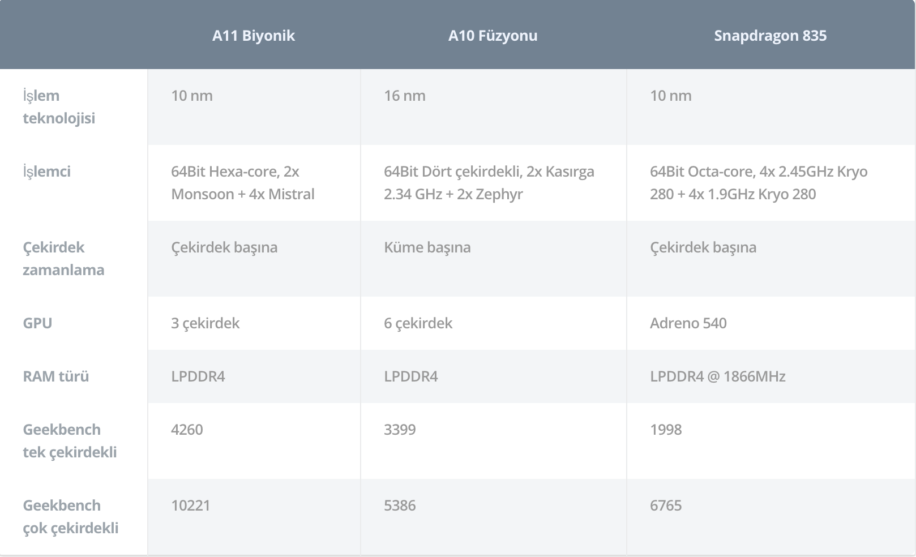Click the Çekirdek zamanlama row label

(63, 259)
